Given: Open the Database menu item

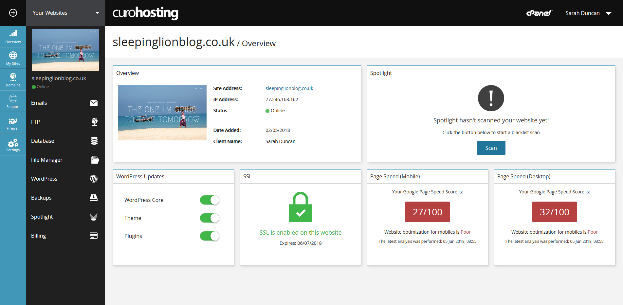Looking at the screenshot, I should [65, 141].
